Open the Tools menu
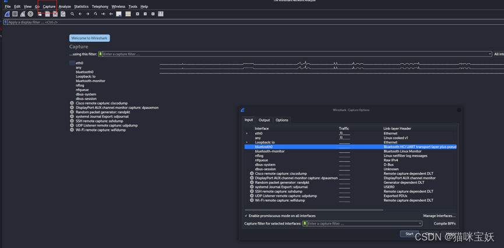 tap(133, 6)
